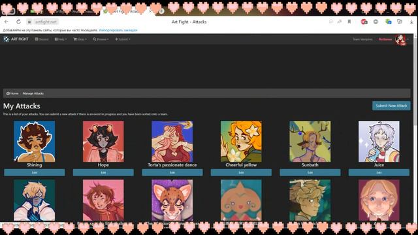
Task: Open the Hope attack thumbnail
Action: pyautogui.click(x=103, y=142)
